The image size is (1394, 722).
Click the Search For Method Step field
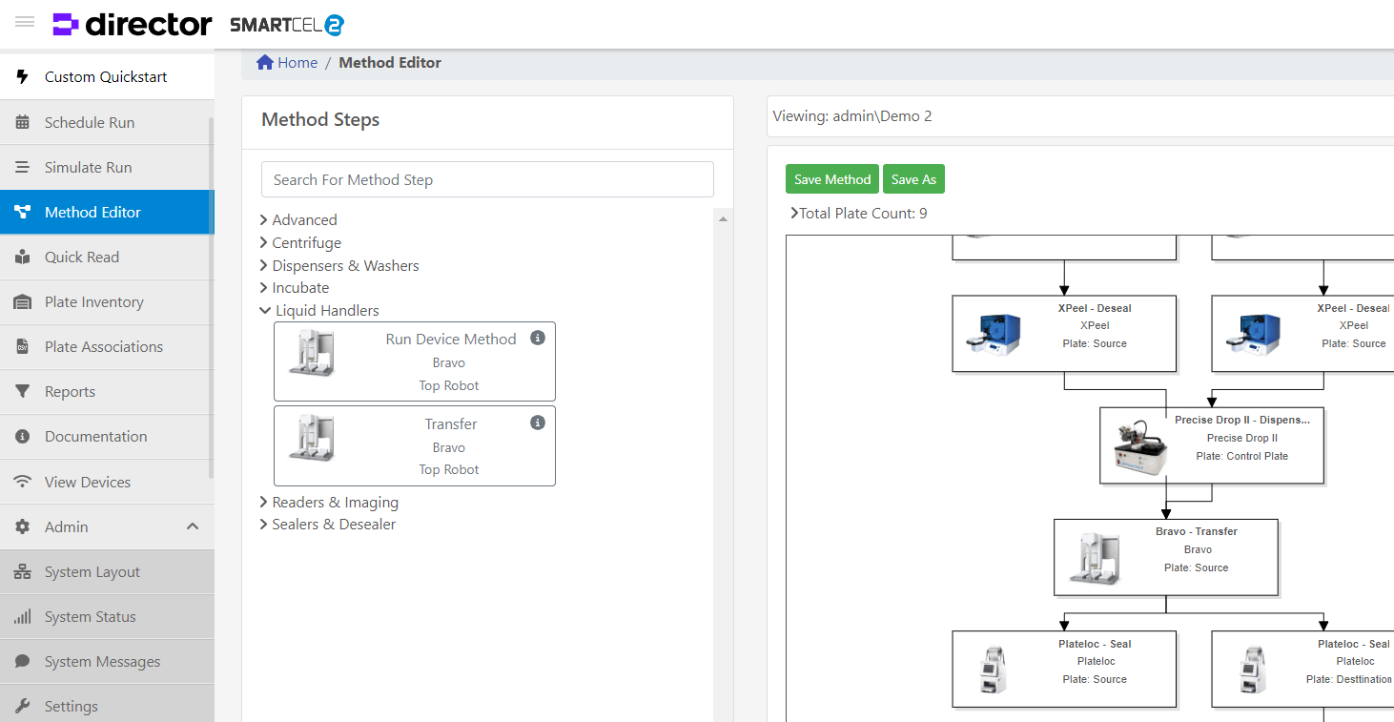pos(487,179)
